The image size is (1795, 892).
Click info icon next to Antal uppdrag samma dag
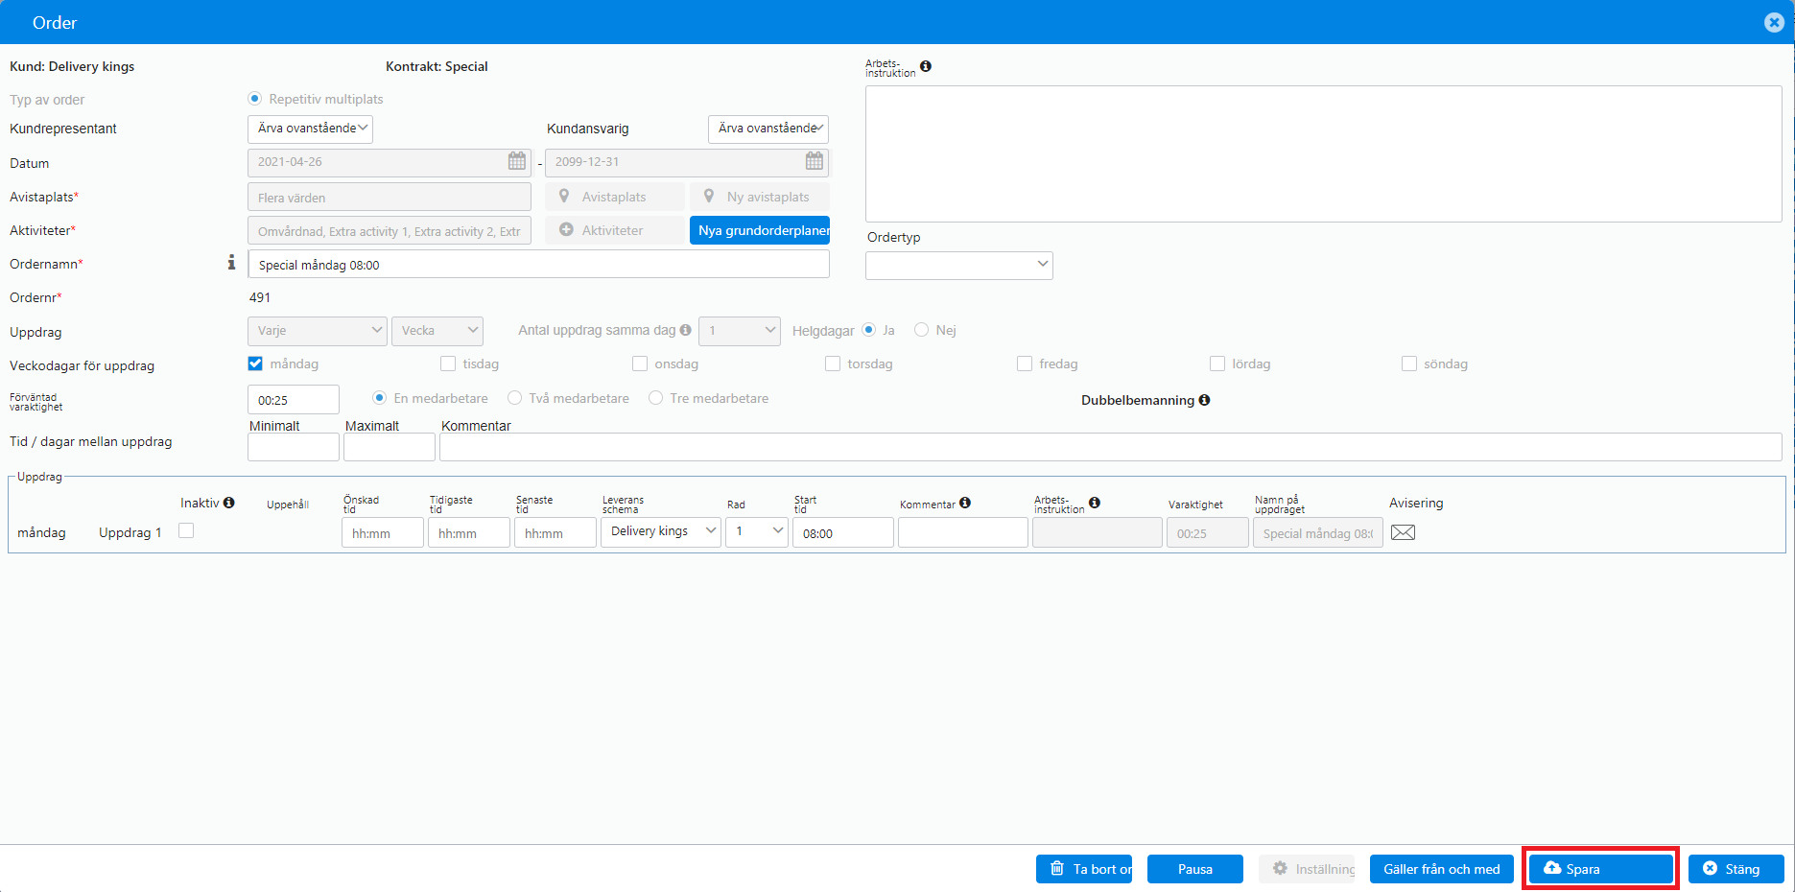pos(685,330)
